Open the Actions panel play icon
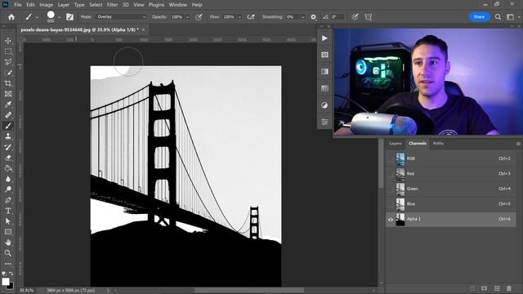This screenshot has width=523, height=294. tap(324, 38)
